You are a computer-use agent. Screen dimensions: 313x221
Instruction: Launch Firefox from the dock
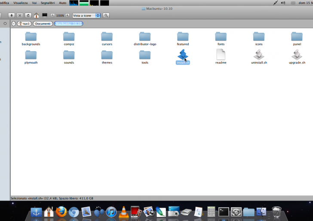[61, 212]
